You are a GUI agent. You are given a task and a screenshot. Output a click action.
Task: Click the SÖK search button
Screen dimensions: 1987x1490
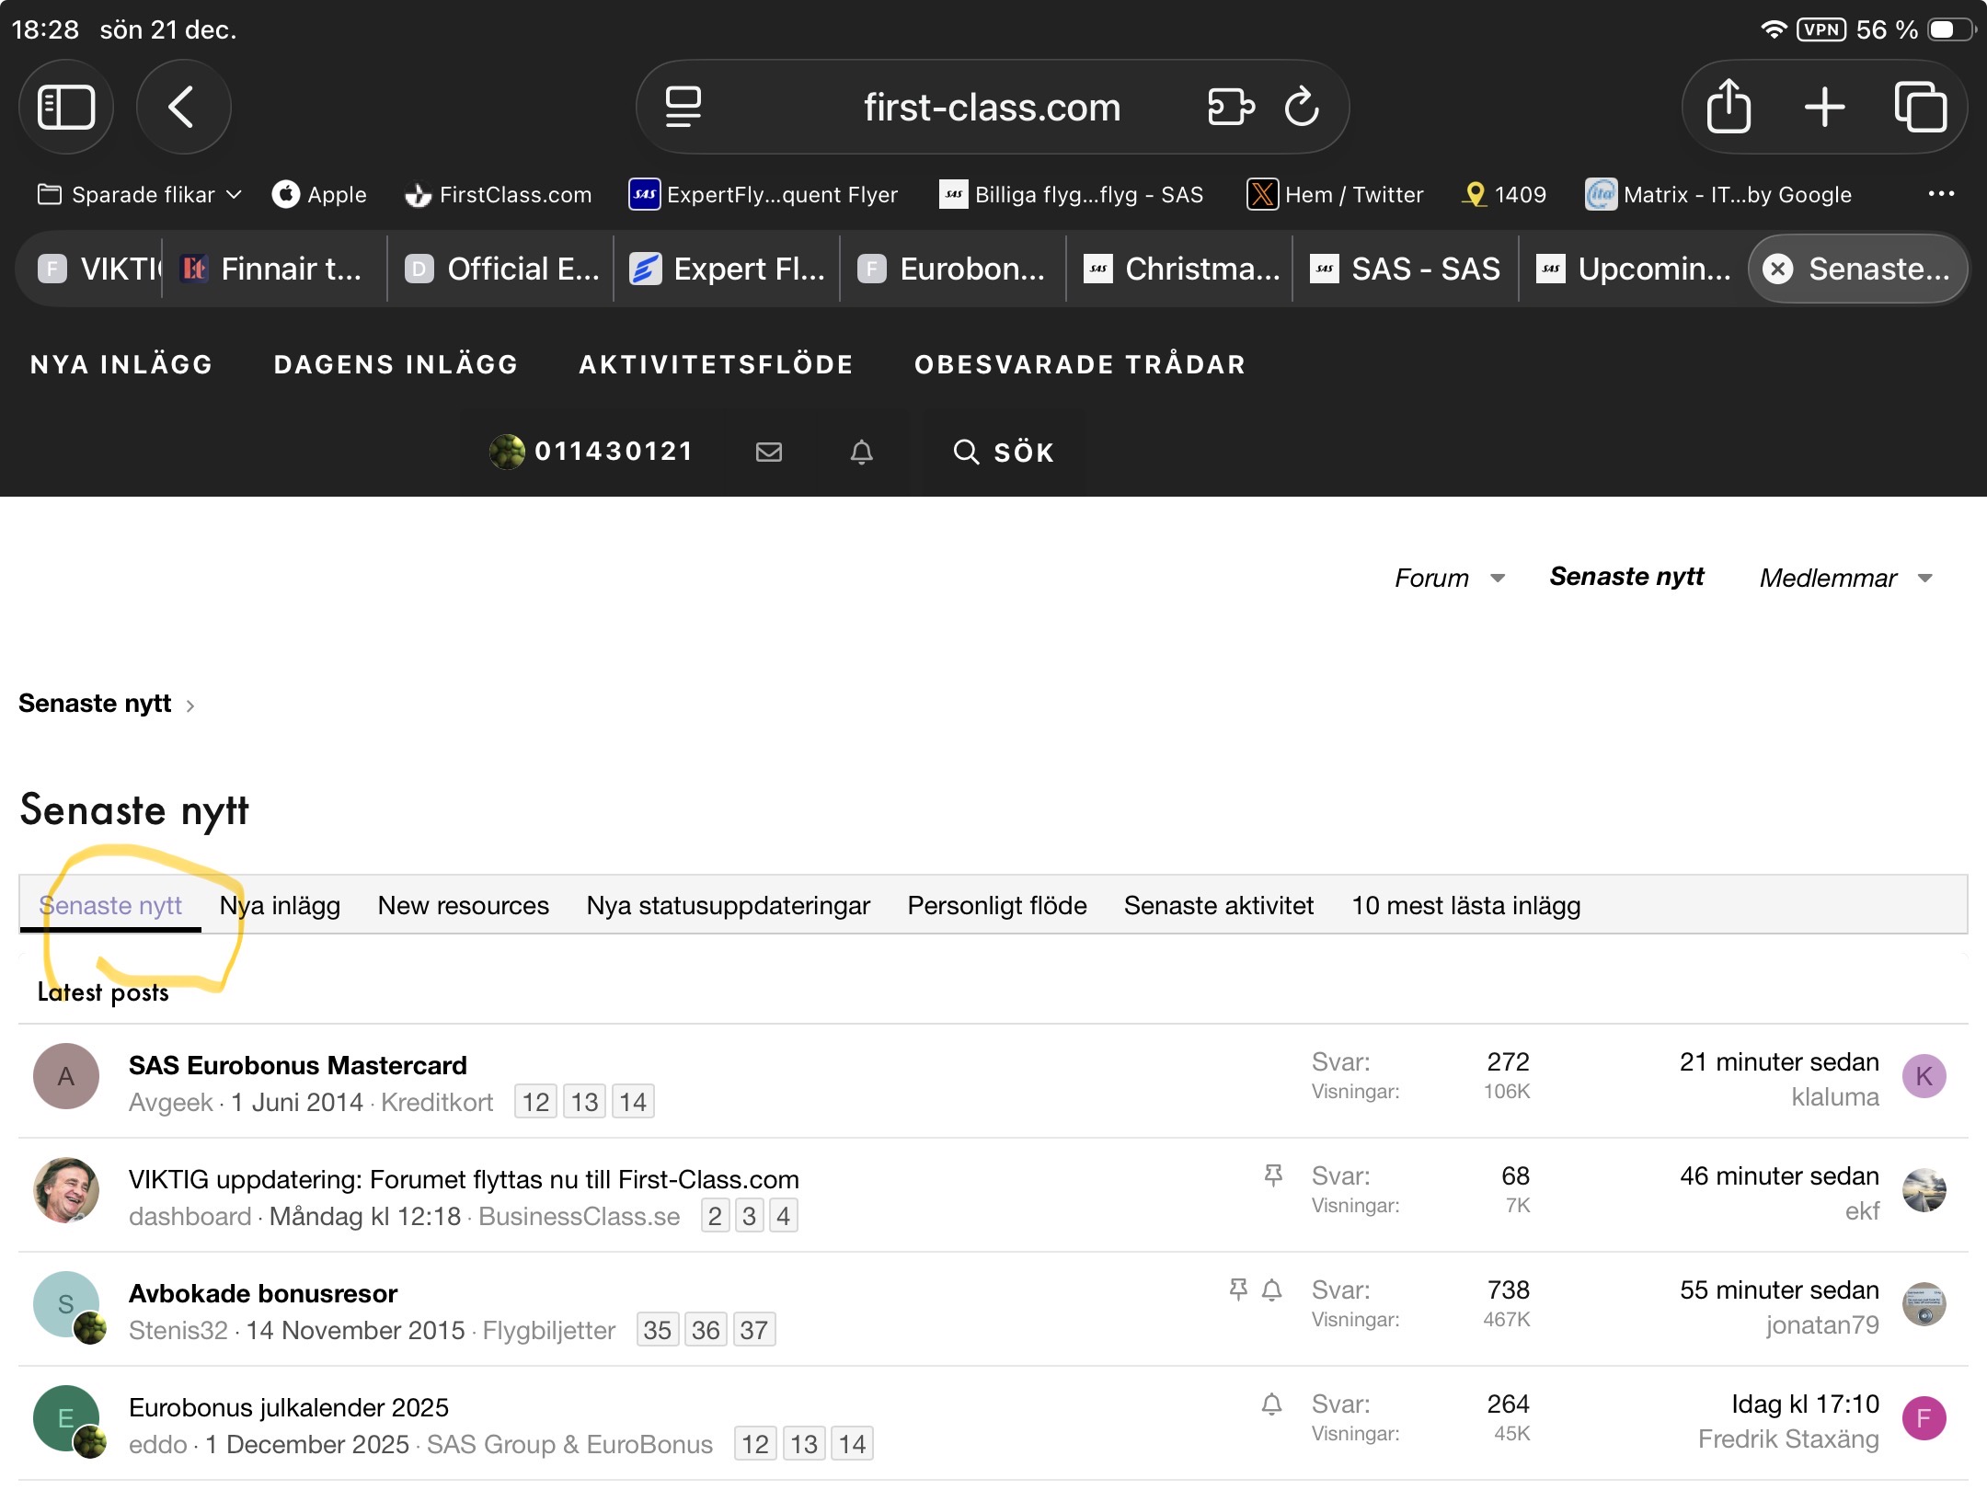[x=1004, y=452]
